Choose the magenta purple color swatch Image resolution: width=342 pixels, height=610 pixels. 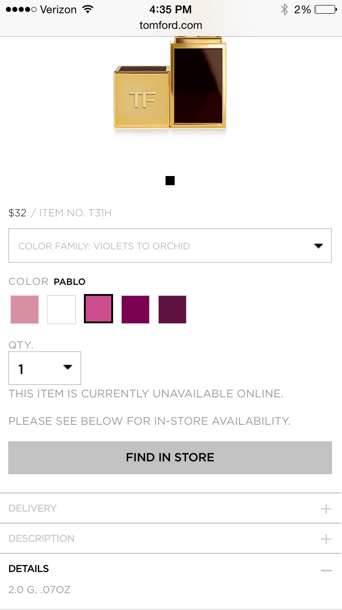pos(135,310)
